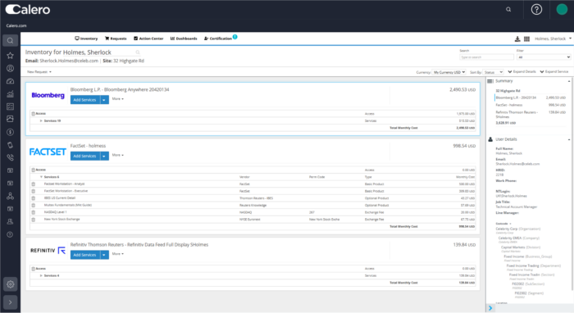Image resolution: width=574 pixels, height=313 pixels.
Task: Open the phone call sidebar icon
Action: point(10,157)
